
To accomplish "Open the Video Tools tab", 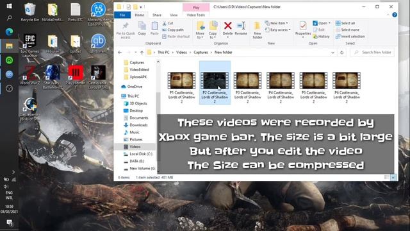I will (x=196, y=15).
